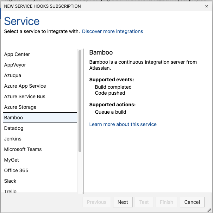213x213 pixels.
Task: Close the service hooks subscription dialog
Action: tap(206, 6)
